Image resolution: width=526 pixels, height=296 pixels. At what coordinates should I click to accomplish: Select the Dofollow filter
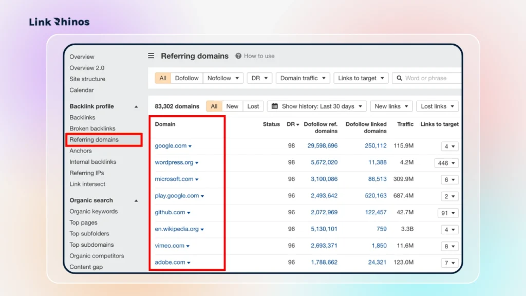(x=186, y=78)
